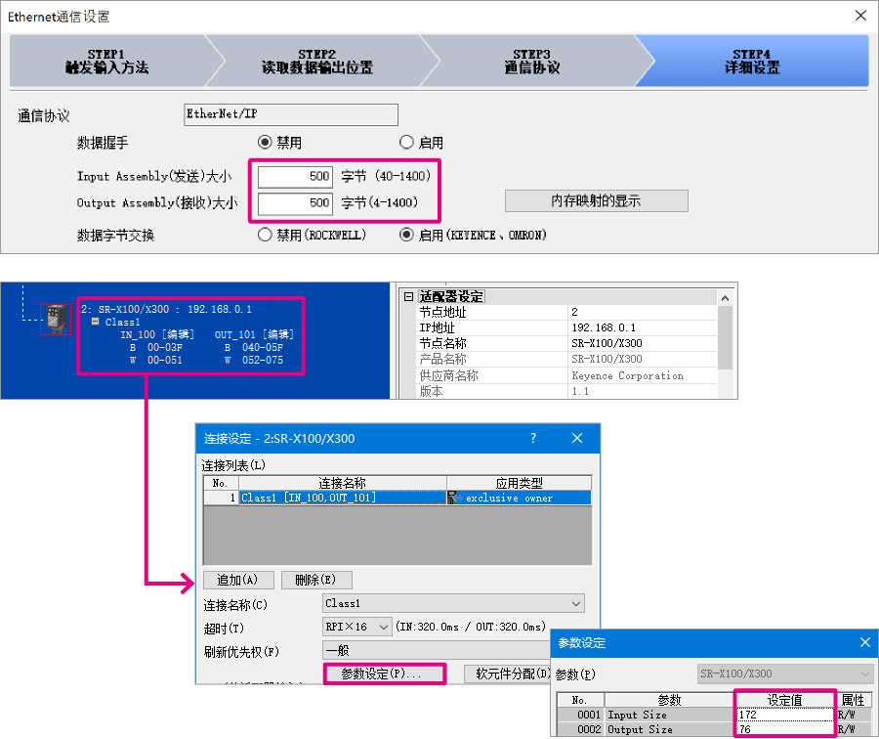The width and height of the screenshot is (879, 739).
Task: Select 启用 for 数据握手
Action: 406,143
